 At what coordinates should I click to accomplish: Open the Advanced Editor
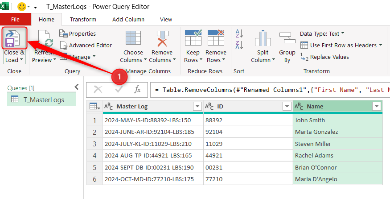pos(86,46)
